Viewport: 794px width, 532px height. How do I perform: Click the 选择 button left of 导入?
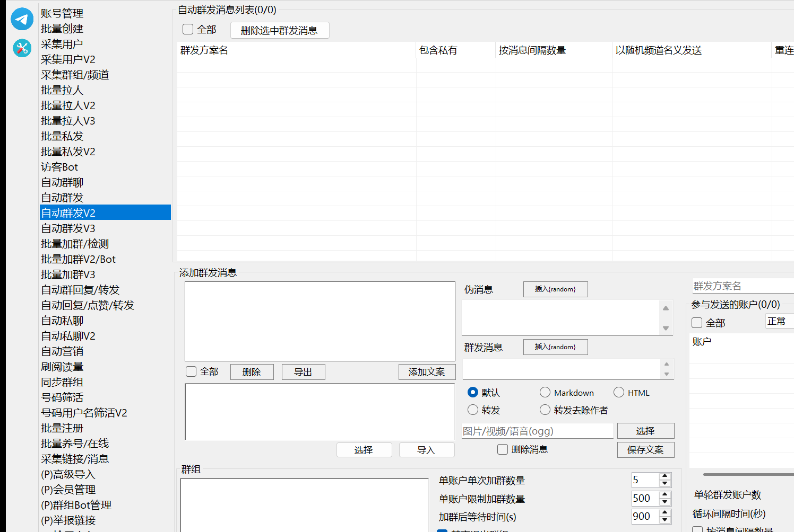coord(364,450)
